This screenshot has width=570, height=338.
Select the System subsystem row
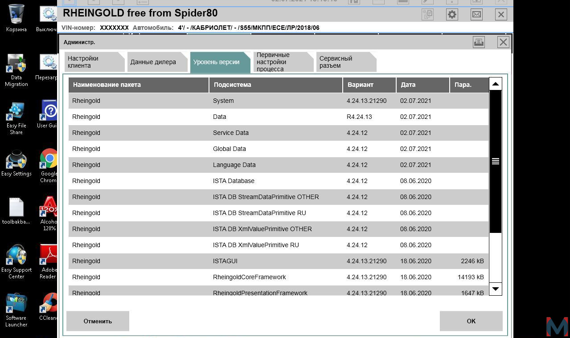tap(279, 101)
